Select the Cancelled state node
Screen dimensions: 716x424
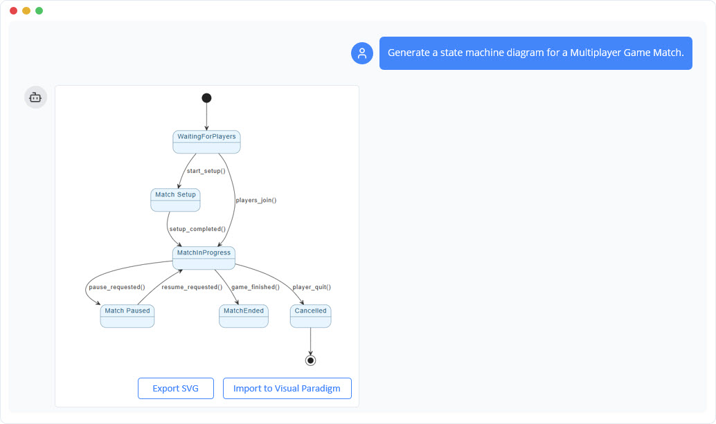[x=310, y=315]
